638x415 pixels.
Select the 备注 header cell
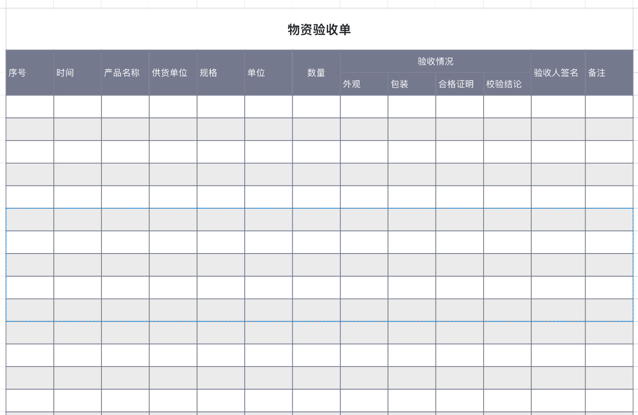pos(609,73)
